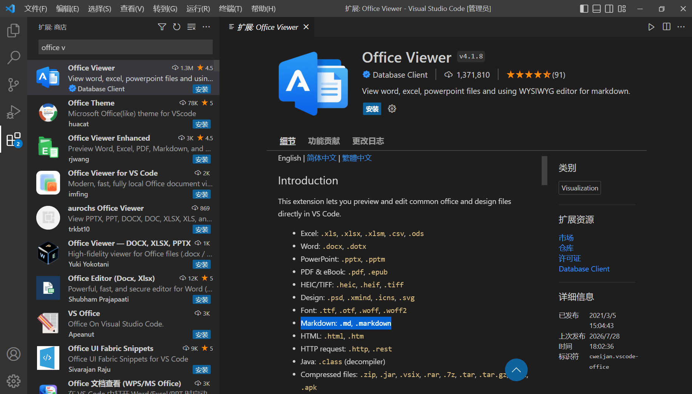
Task: Toggle the primary side bar layout icon
Action: click(584, 8)
